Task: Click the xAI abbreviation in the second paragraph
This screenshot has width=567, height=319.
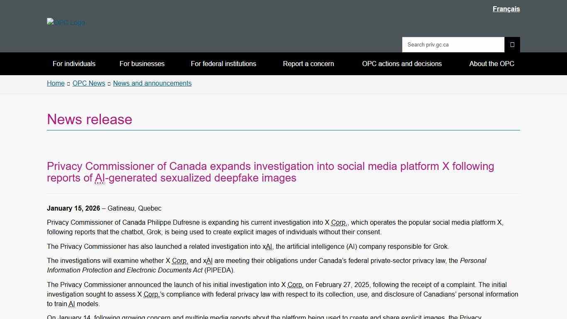Action: pyautogui.click(x=269, y=246)
